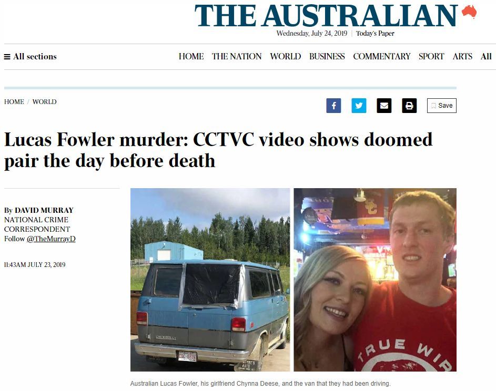Image resolution: width=496 pixels, height=391 pixels.
Task: Go to HOME in navigation bar
Action: 191,57
